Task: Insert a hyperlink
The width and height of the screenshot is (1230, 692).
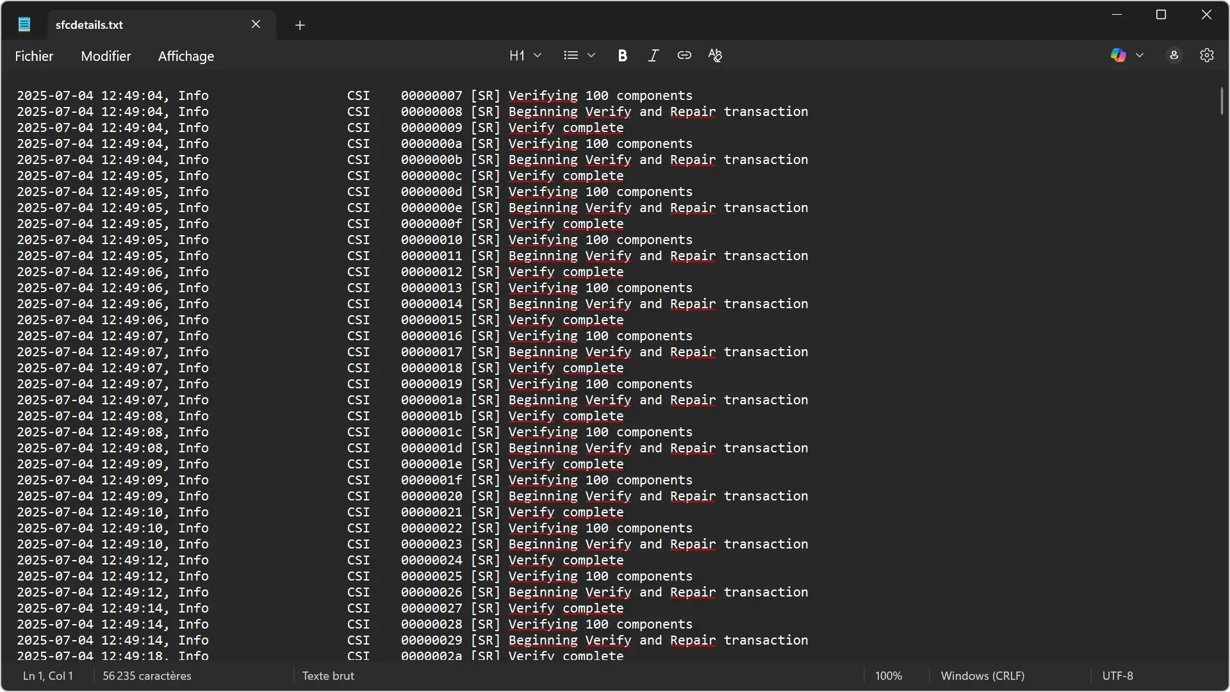Action: click(684, 55)
